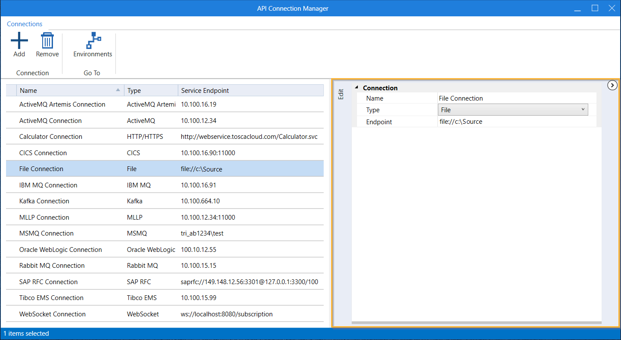Click the vertical Edit tab label
The width and height of the screenshot is (621, 340).
click(x=341, y=94)
